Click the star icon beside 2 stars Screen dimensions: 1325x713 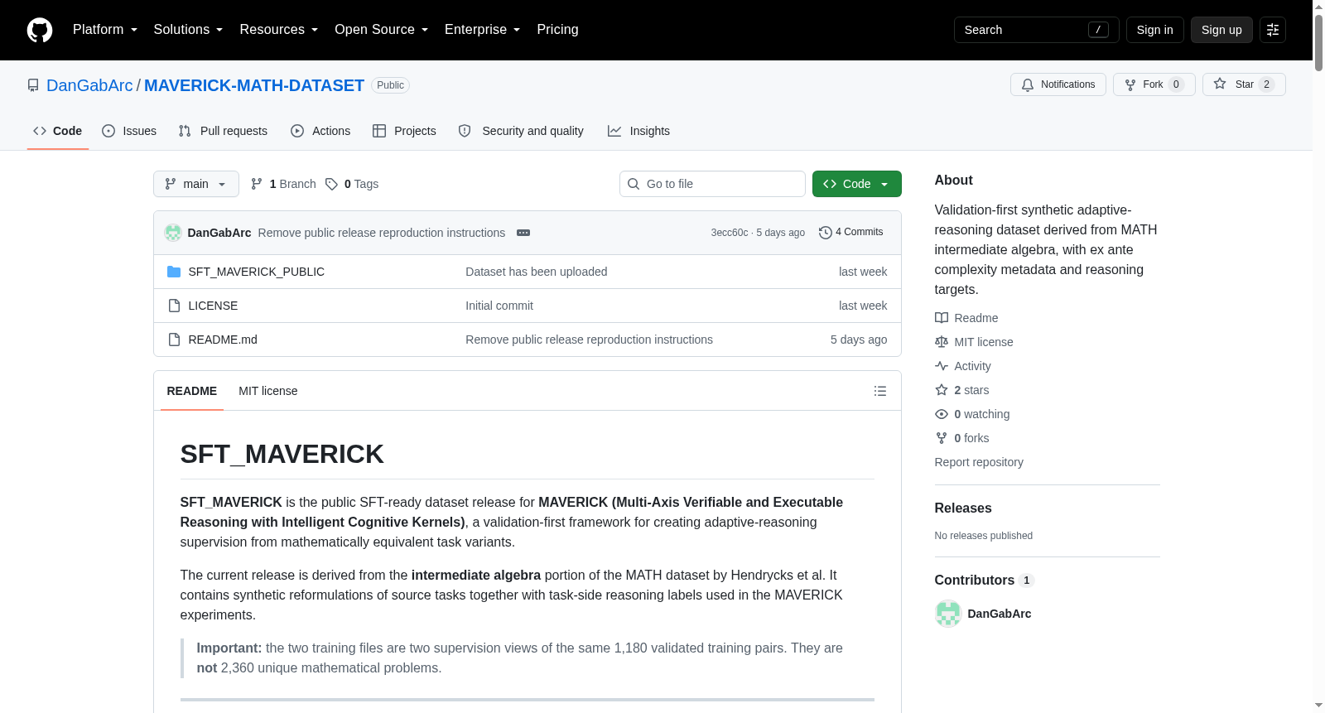pos(942,390)
